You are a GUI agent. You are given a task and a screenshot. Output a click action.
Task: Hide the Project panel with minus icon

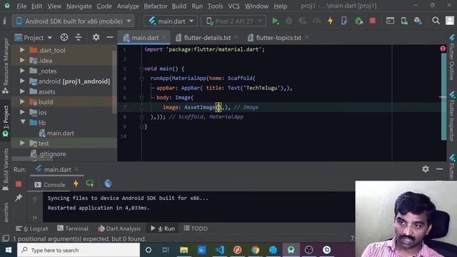coord(109,37)
